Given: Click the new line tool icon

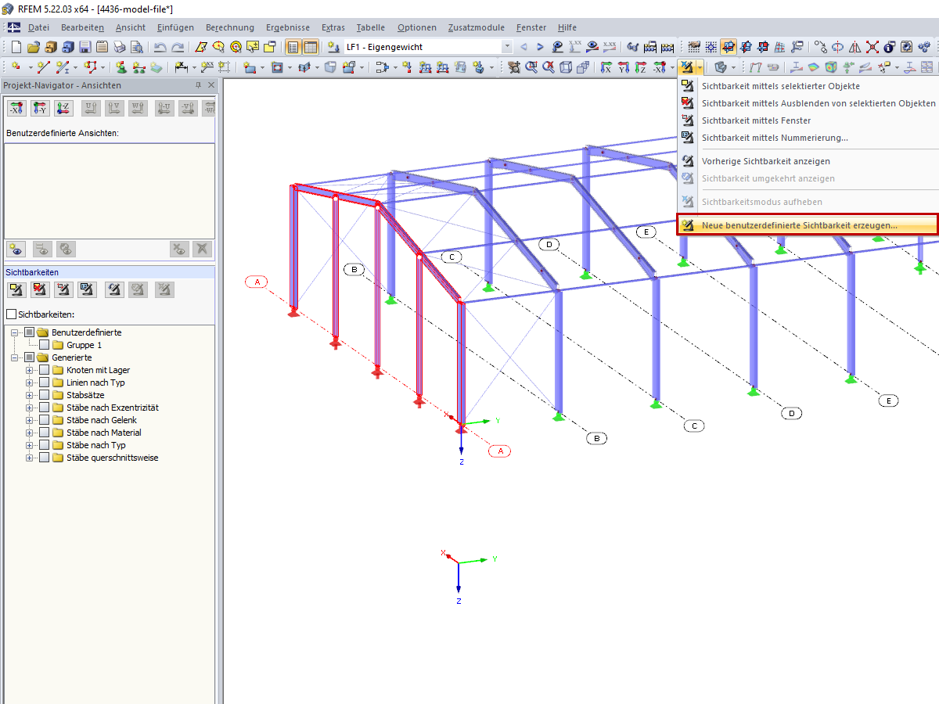Looking at the screenshot, I should point(44,67).
